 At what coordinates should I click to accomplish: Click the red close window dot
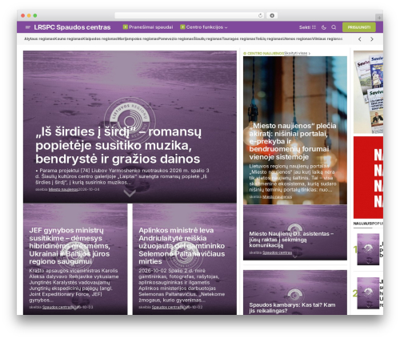[23, 15]
